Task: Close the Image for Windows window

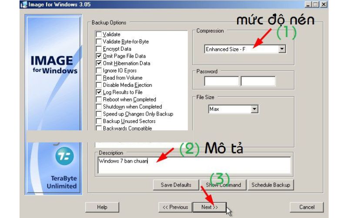Action: [x=324, y=4]
